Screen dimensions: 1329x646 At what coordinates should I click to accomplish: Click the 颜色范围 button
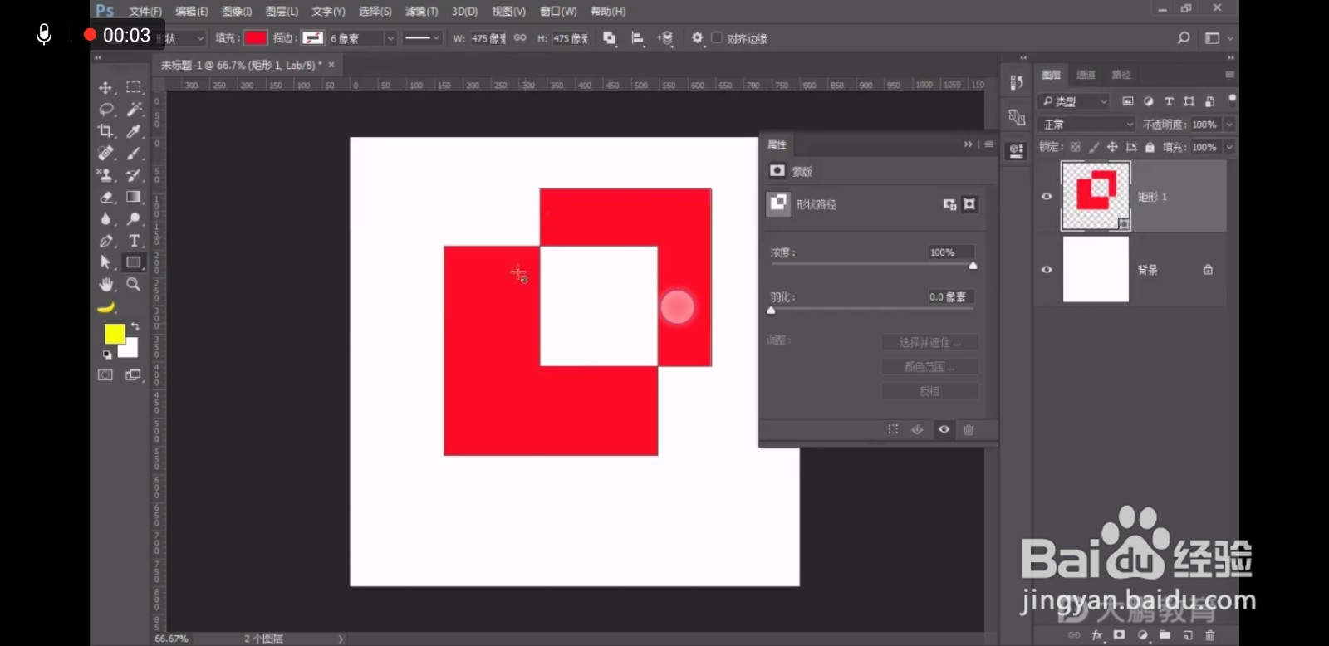(x=929, y=366)
